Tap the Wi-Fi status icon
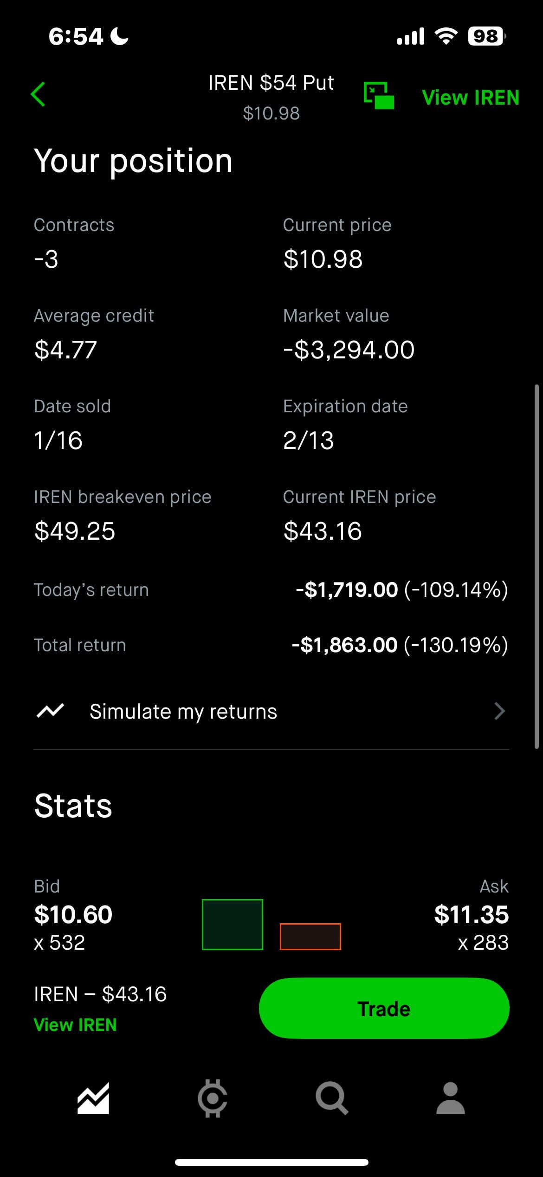 (446, 36)
